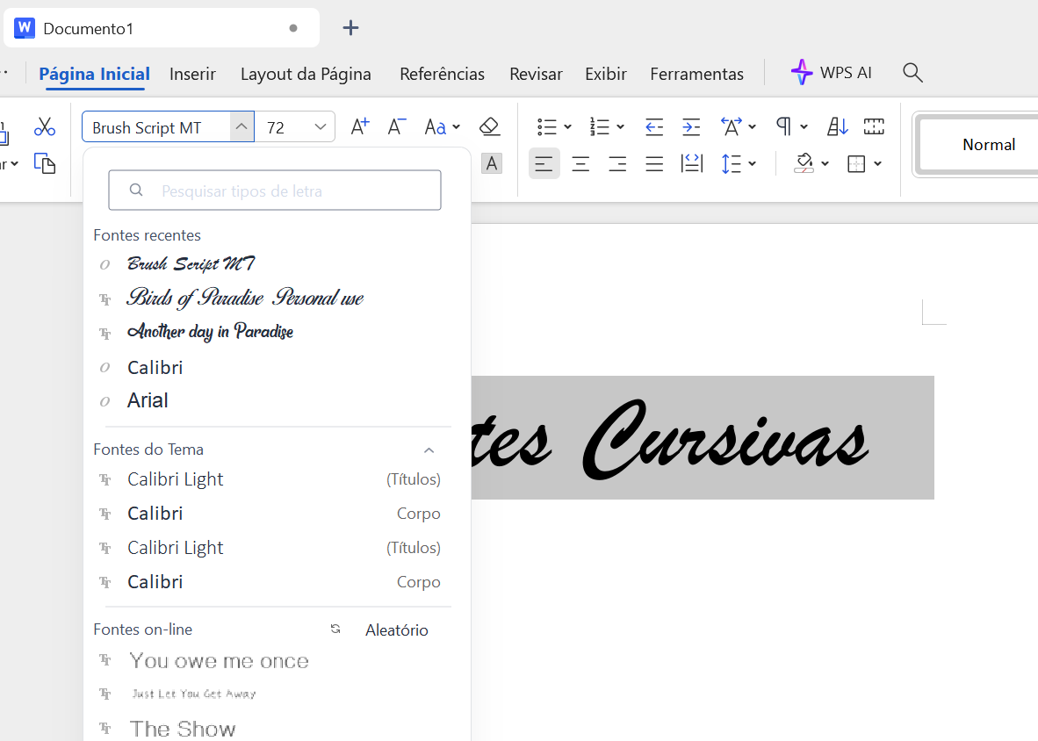
Task: Align text to the right
Action: tap(617, 163)
